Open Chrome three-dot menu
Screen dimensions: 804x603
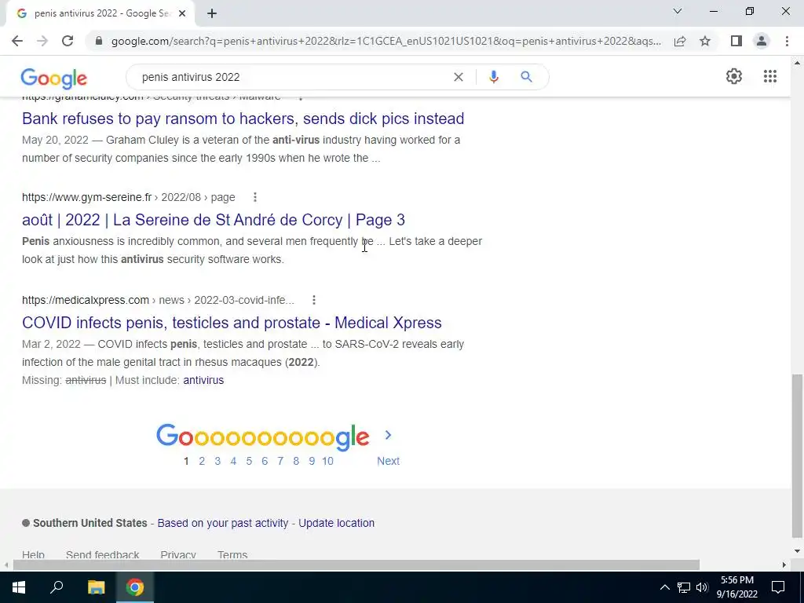tap(787, 41)
